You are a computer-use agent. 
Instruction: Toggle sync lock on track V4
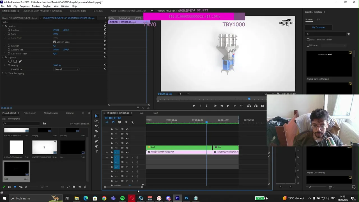tap(122, 138)
